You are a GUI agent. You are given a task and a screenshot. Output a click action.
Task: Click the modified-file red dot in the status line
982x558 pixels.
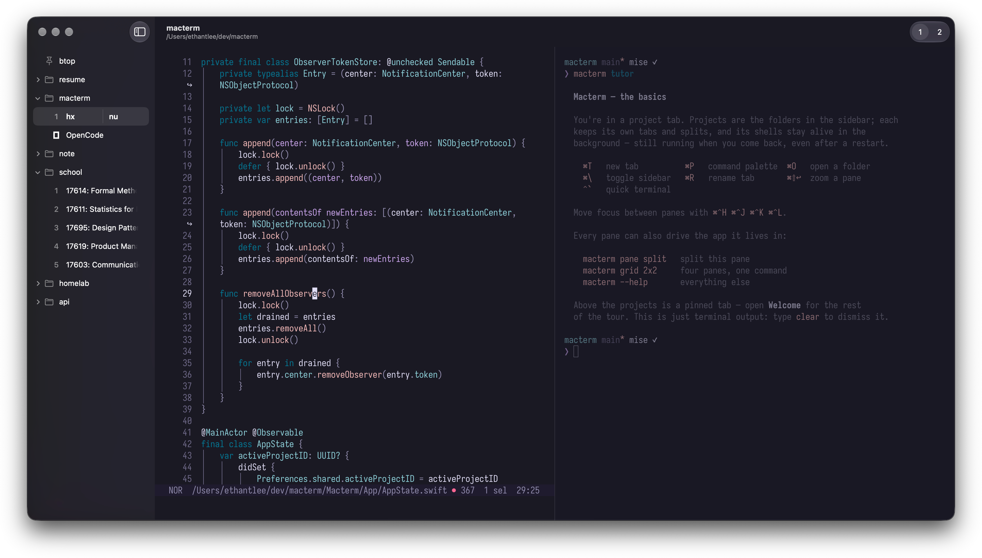point(454,490)
